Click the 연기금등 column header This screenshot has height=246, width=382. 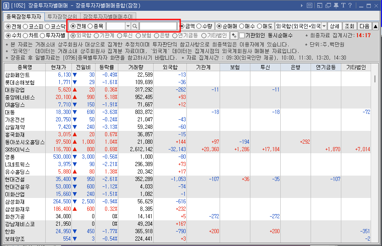pos(326,68)
